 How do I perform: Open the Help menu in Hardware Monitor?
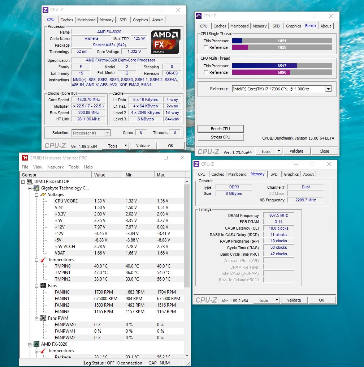88,167
